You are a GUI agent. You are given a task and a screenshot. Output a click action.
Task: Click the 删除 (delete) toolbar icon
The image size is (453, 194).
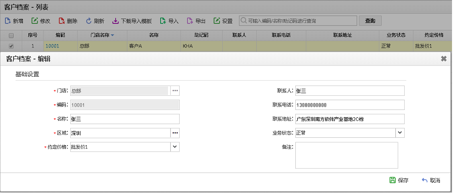coord(62,21)
